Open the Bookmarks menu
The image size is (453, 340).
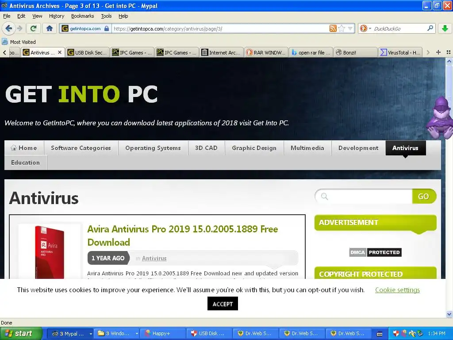coord(82,16)
